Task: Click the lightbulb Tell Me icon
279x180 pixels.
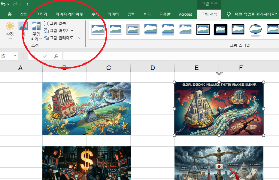Action: point(229,14)
